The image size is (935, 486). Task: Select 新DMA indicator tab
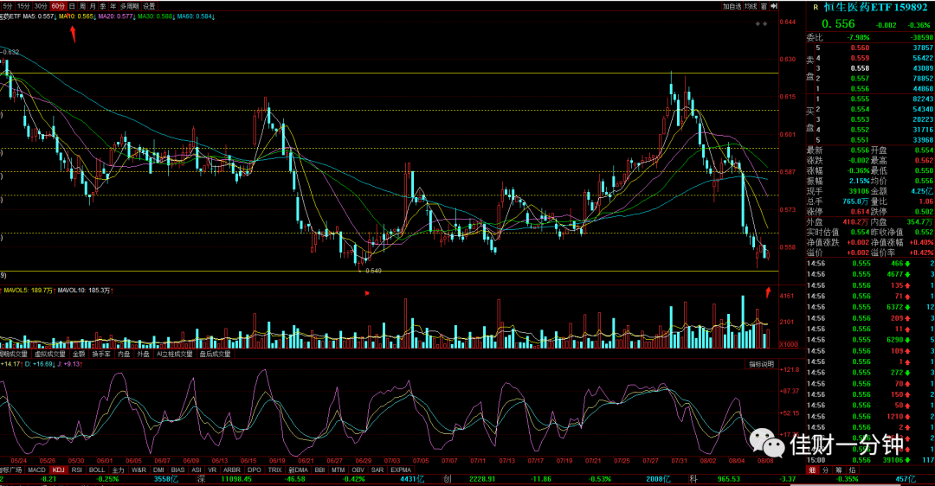[298, 470]
